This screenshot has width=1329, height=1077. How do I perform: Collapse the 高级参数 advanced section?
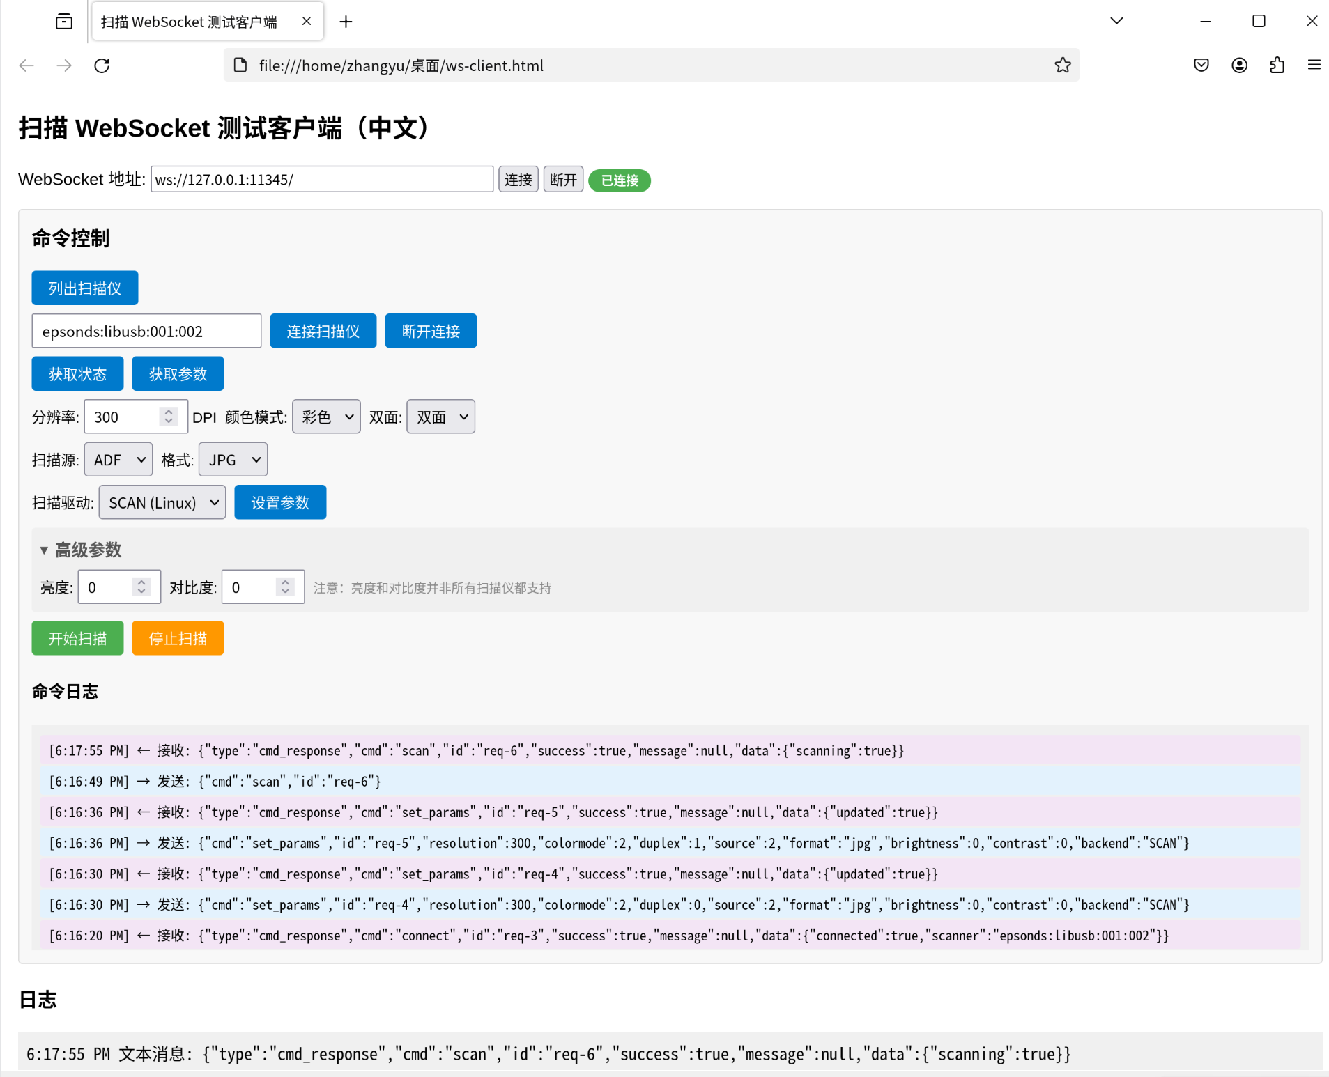[x=81, y=550]
